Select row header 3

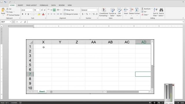[30, 56]
